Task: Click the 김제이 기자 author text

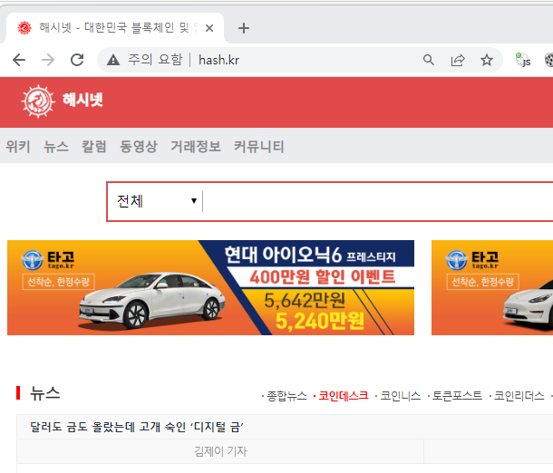Action: pos(220,451)
